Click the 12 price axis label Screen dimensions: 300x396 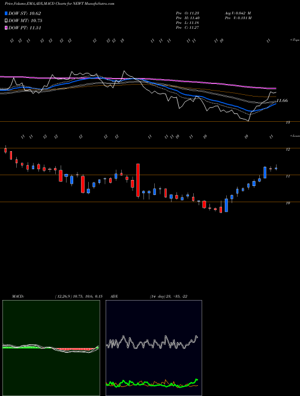[x=287, y=149]
